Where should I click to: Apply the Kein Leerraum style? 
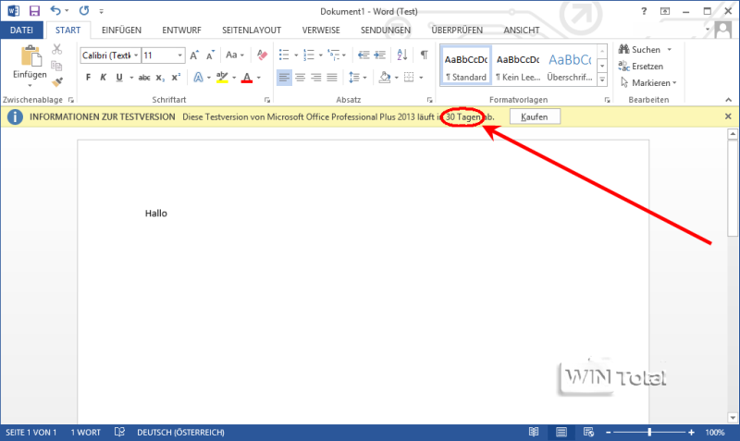pyautogui.click(x=518, y=66)
